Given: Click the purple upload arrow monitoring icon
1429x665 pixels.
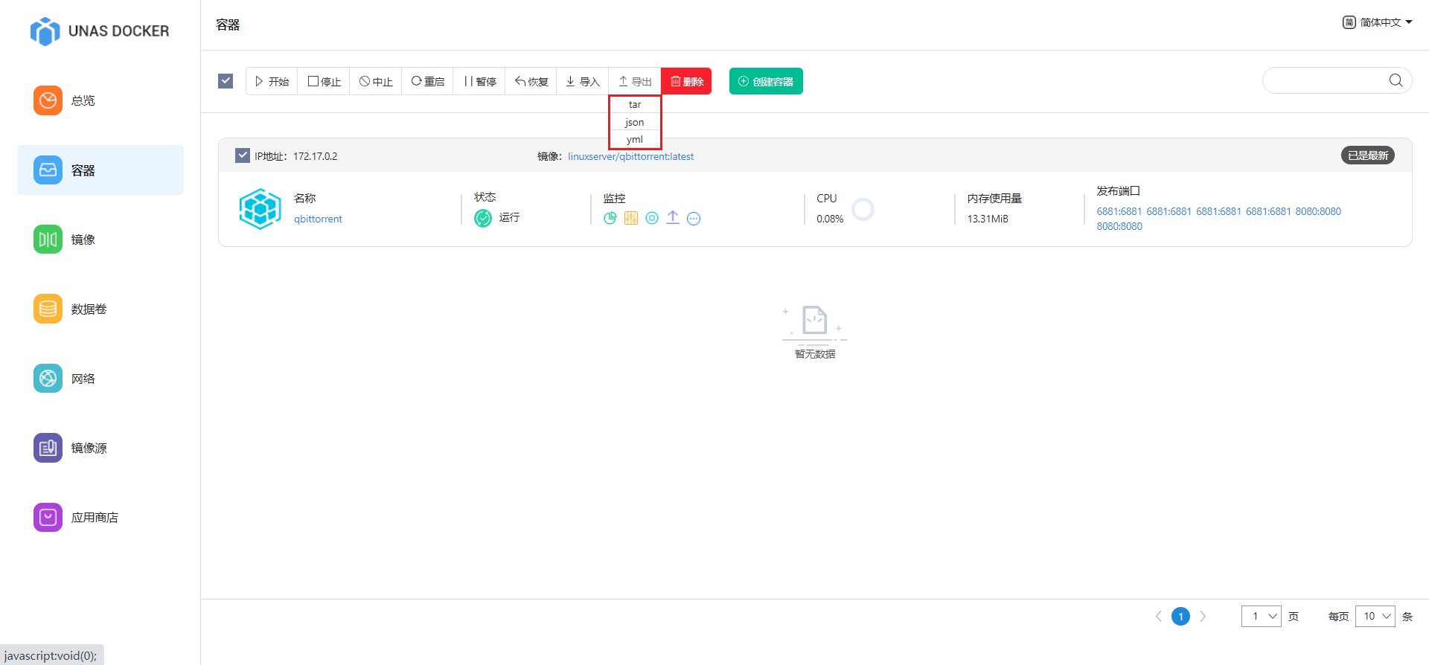Looking at the screenshot, I should click(x=673, y=217).
